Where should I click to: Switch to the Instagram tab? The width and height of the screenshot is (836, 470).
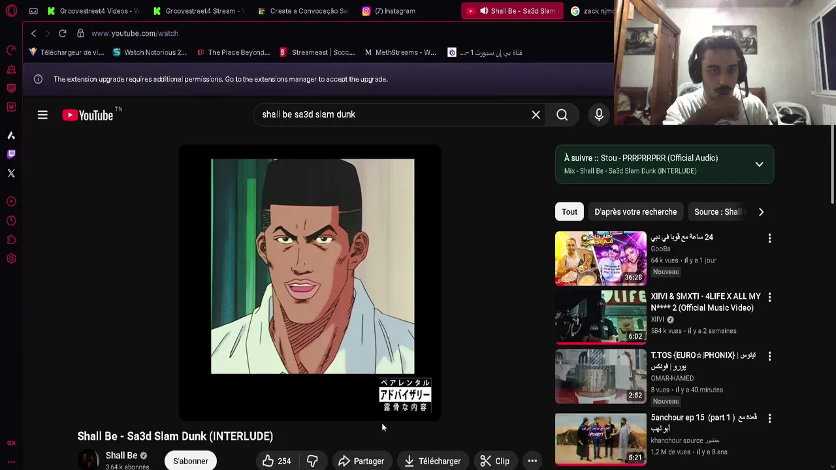408,11
